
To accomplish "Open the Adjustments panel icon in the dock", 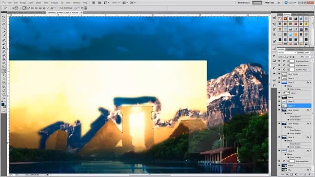I will click(274, 56).
